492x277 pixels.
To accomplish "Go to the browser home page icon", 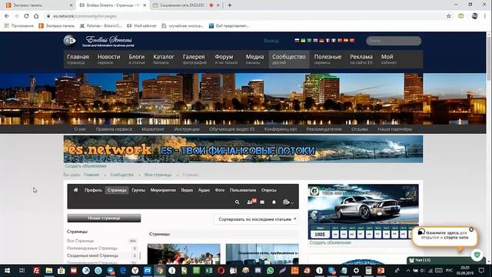I will pos(36,16).
